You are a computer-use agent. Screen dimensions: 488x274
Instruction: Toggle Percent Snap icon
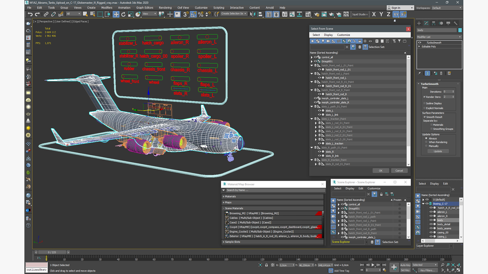tap(201, 14)
